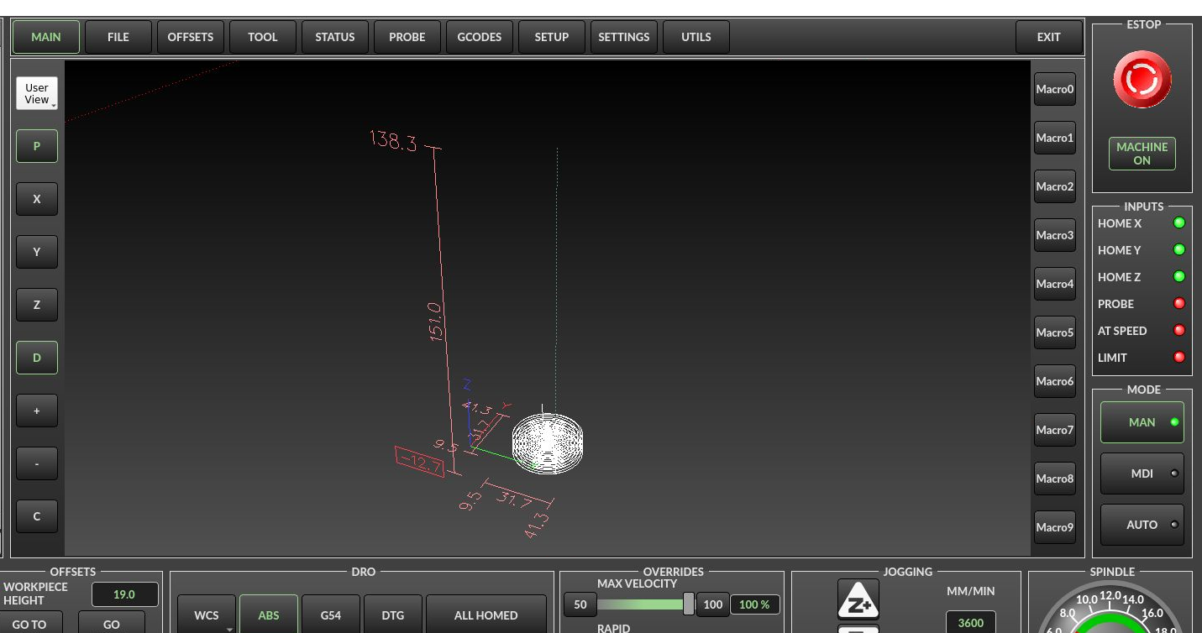
Task: Zoom out with the minus button
Action: pyautogui.click(x=37, y=463)
